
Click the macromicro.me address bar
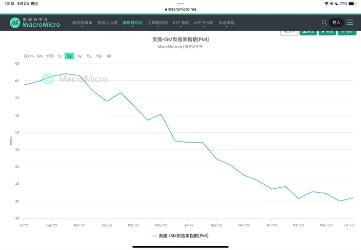tap(180, 9)
